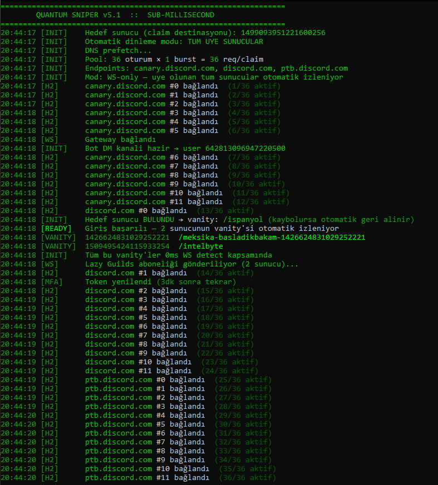Screen dimensions: 438x485
Task: Click guild ID 1509495424115933254
Action: [x=127, y=246]
